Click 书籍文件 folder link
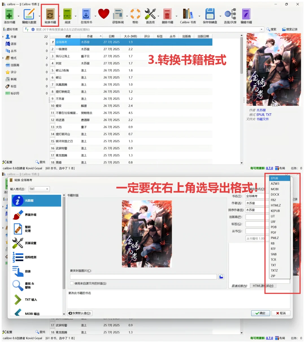 (263, 119)
